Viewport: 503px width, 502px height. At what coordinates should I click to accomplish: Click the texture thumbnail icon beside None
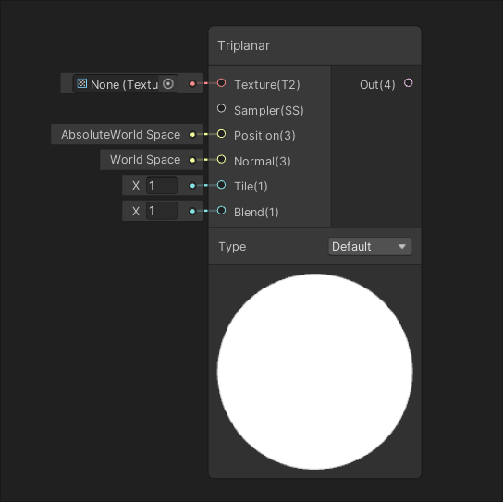82,83
